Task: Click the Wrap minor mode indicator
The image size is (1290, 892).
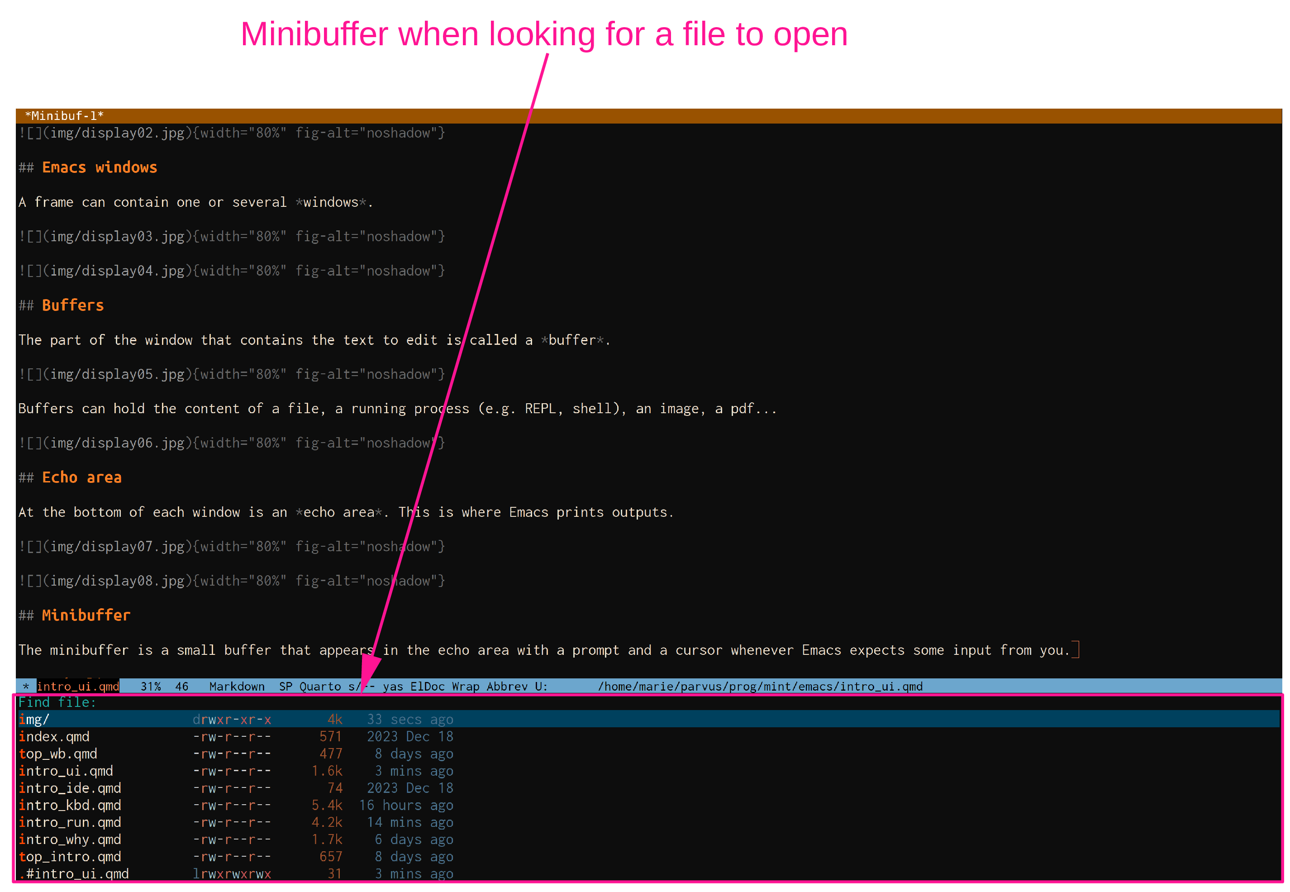Action: (466, 687)
